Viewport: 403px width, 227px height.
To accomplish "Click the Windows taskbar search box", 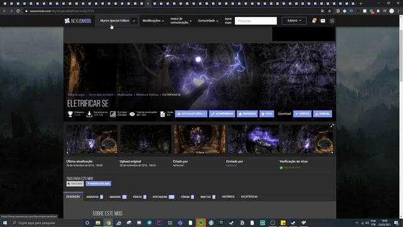I will coord(46,223).
